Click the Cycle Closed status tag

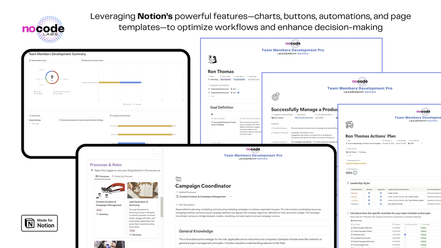[239, 79]
